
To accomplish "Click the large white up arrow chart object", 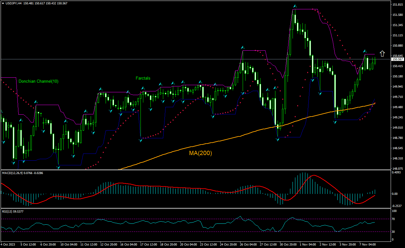I will point(382,53).
